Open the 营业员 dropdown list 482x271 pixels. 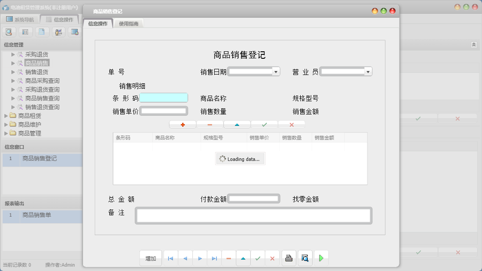click(368, 71)
